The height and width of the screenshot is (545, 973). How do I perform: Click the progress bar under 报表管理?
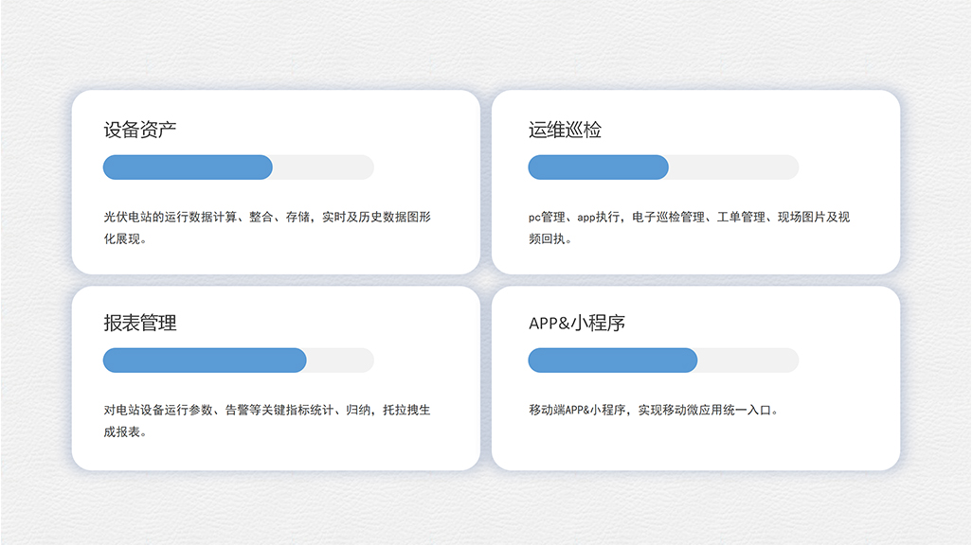point(239,360)
